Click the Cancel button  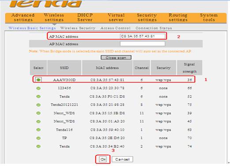coord(122,159)
